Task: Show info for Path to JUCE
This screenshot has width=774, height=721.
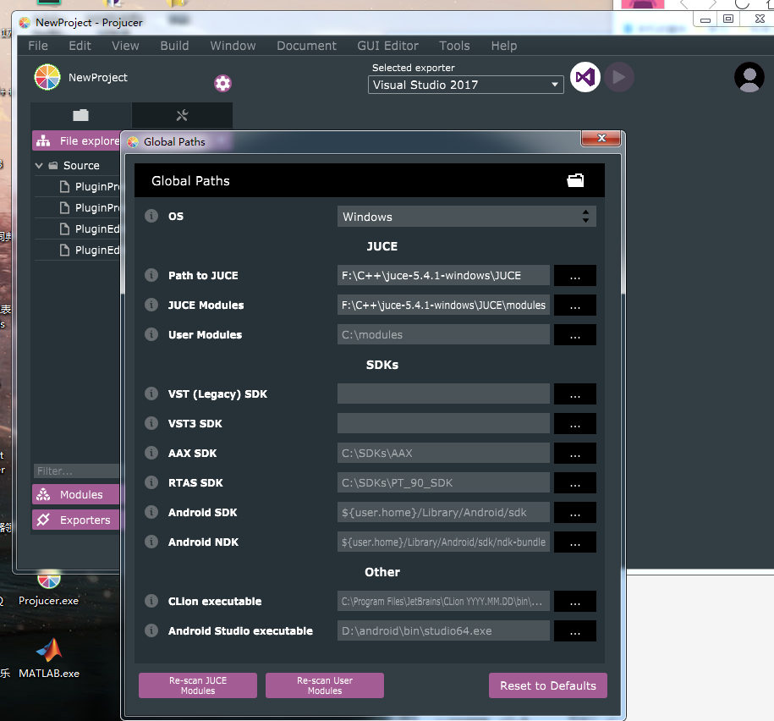Action: click(151, 275)
